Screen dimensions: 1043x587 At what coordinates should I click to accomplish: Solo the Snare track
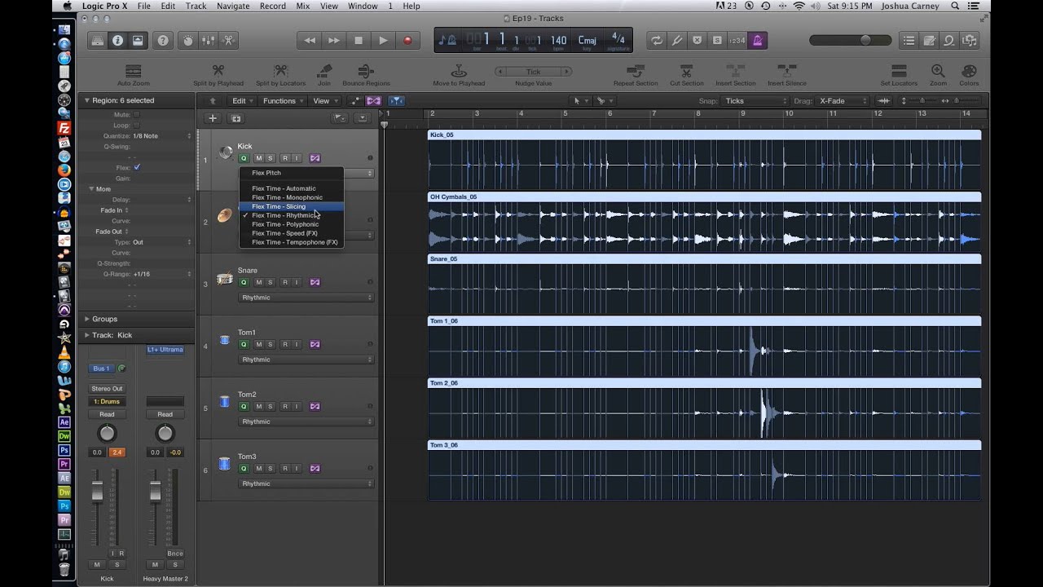point(271,282)
